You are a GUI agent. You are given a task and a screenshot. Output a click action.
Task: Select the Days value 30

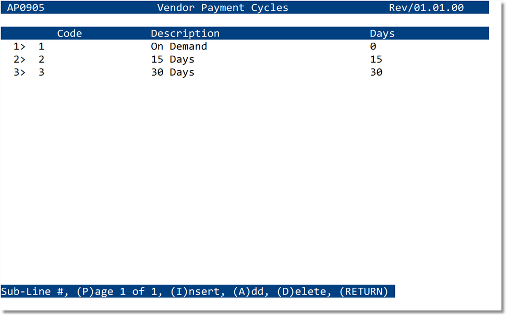[376, 72]
